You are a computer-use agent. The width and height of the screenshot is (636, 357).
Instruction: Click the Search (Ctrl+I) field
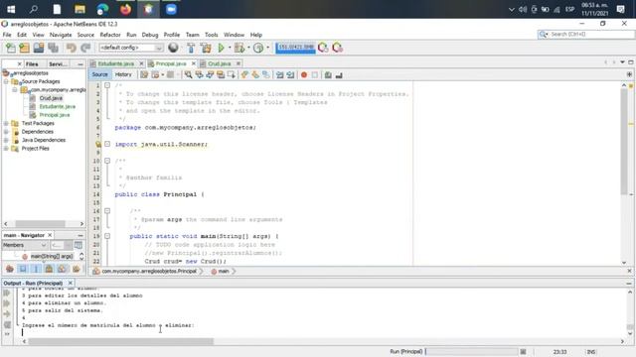point(586,35)
